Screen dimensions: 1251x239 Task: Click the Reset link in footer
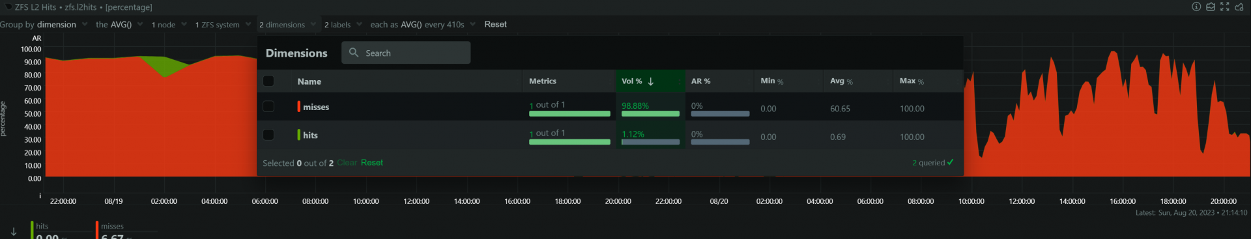pyautogui.click(x=372, y=163)
